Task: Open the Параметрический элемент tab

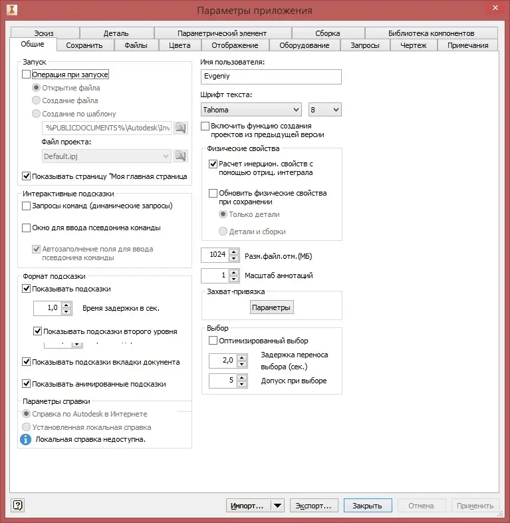Action: click(222, 33)
